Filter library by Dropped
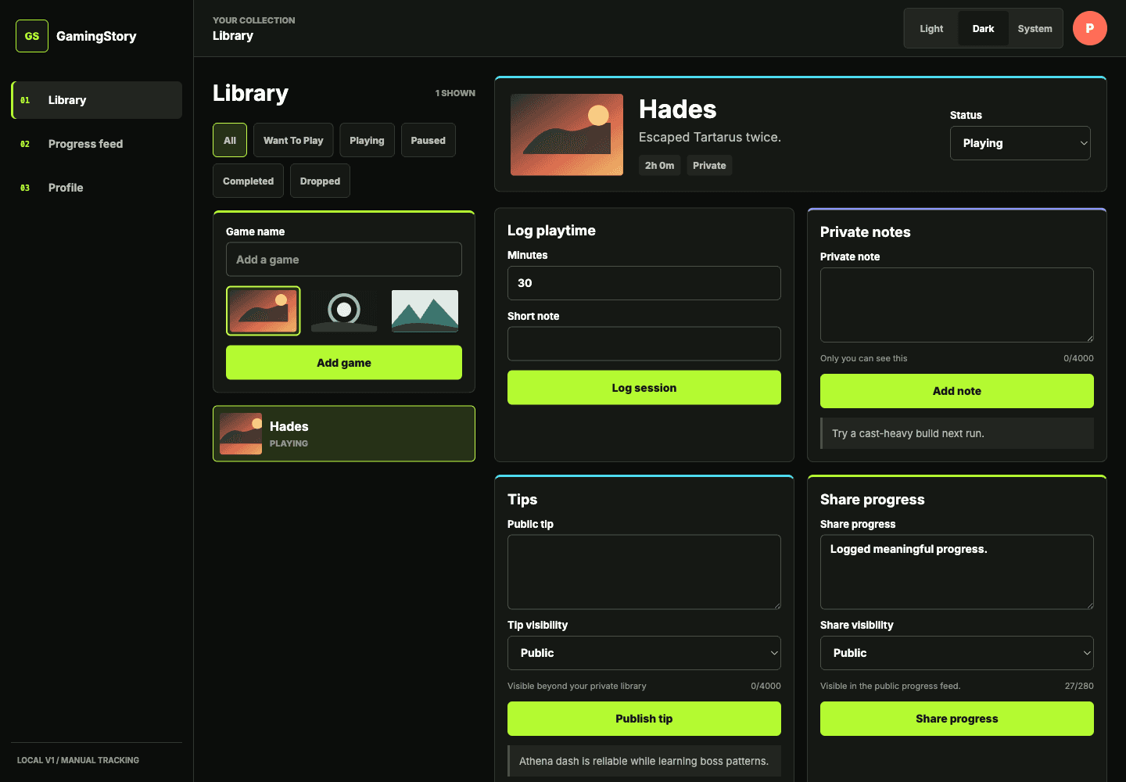1126x782 pixels. [320, 181]
